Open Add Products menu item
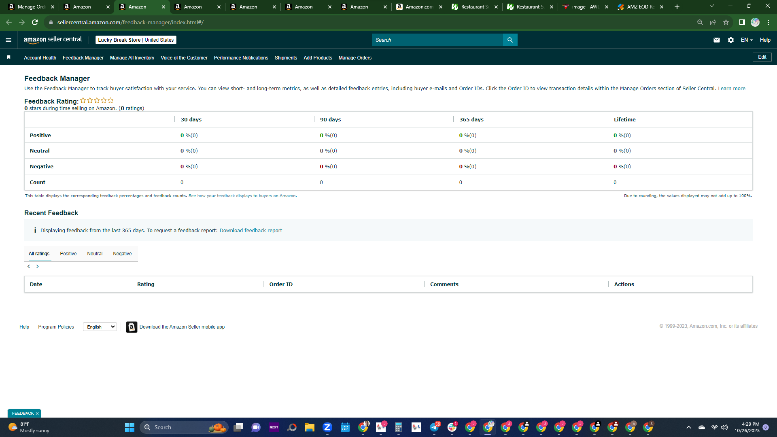Image resolution: width=777 pixels, height=437 pixels. (318, 58)
